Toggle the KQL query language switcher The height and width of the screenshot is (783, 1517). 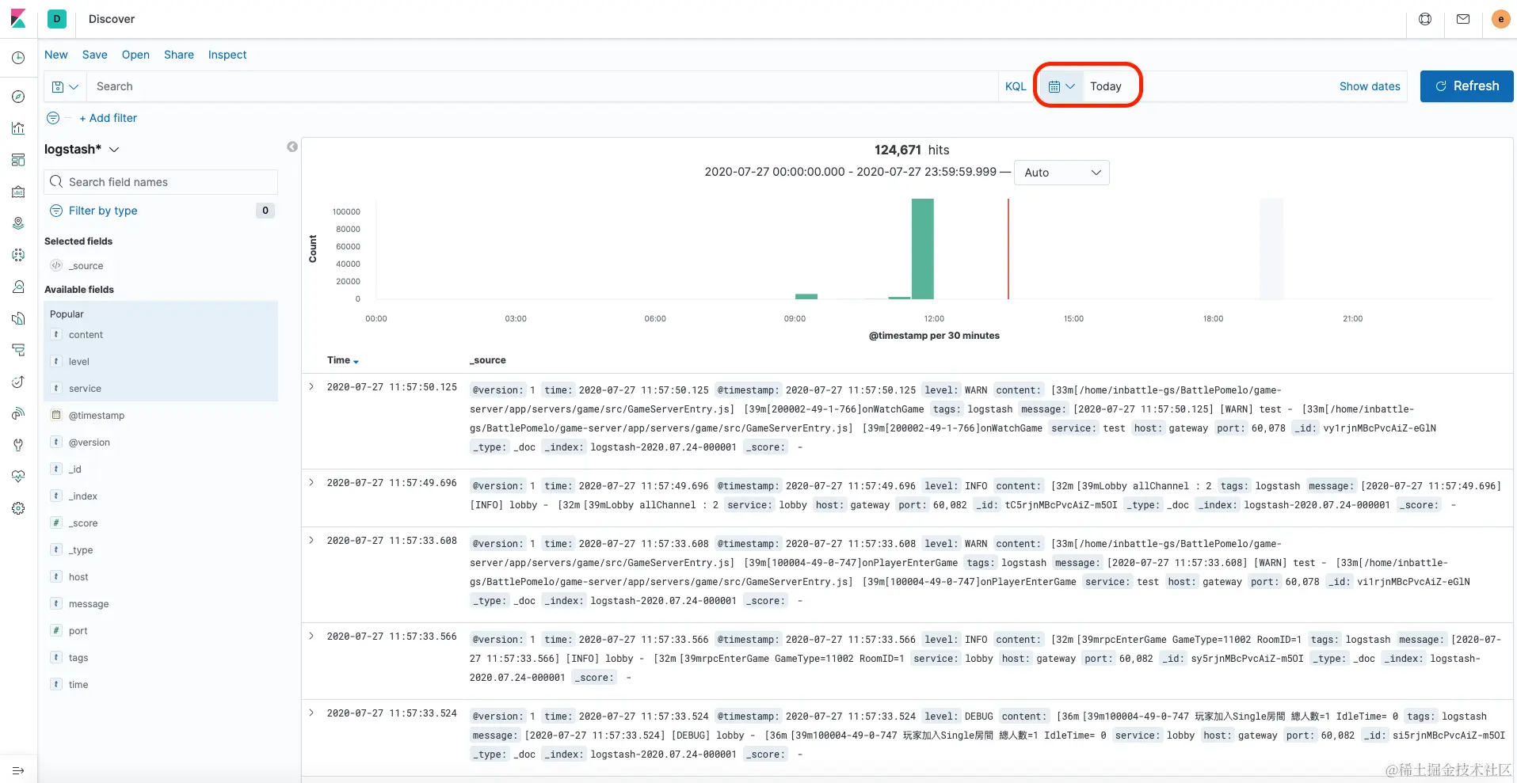[1016, 86]
